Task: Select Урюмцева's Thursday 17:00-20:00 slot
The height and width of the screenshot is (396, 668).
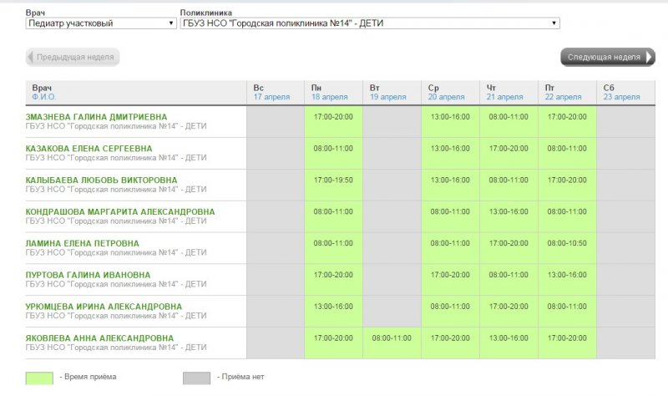Action: [x=509, y=311]
